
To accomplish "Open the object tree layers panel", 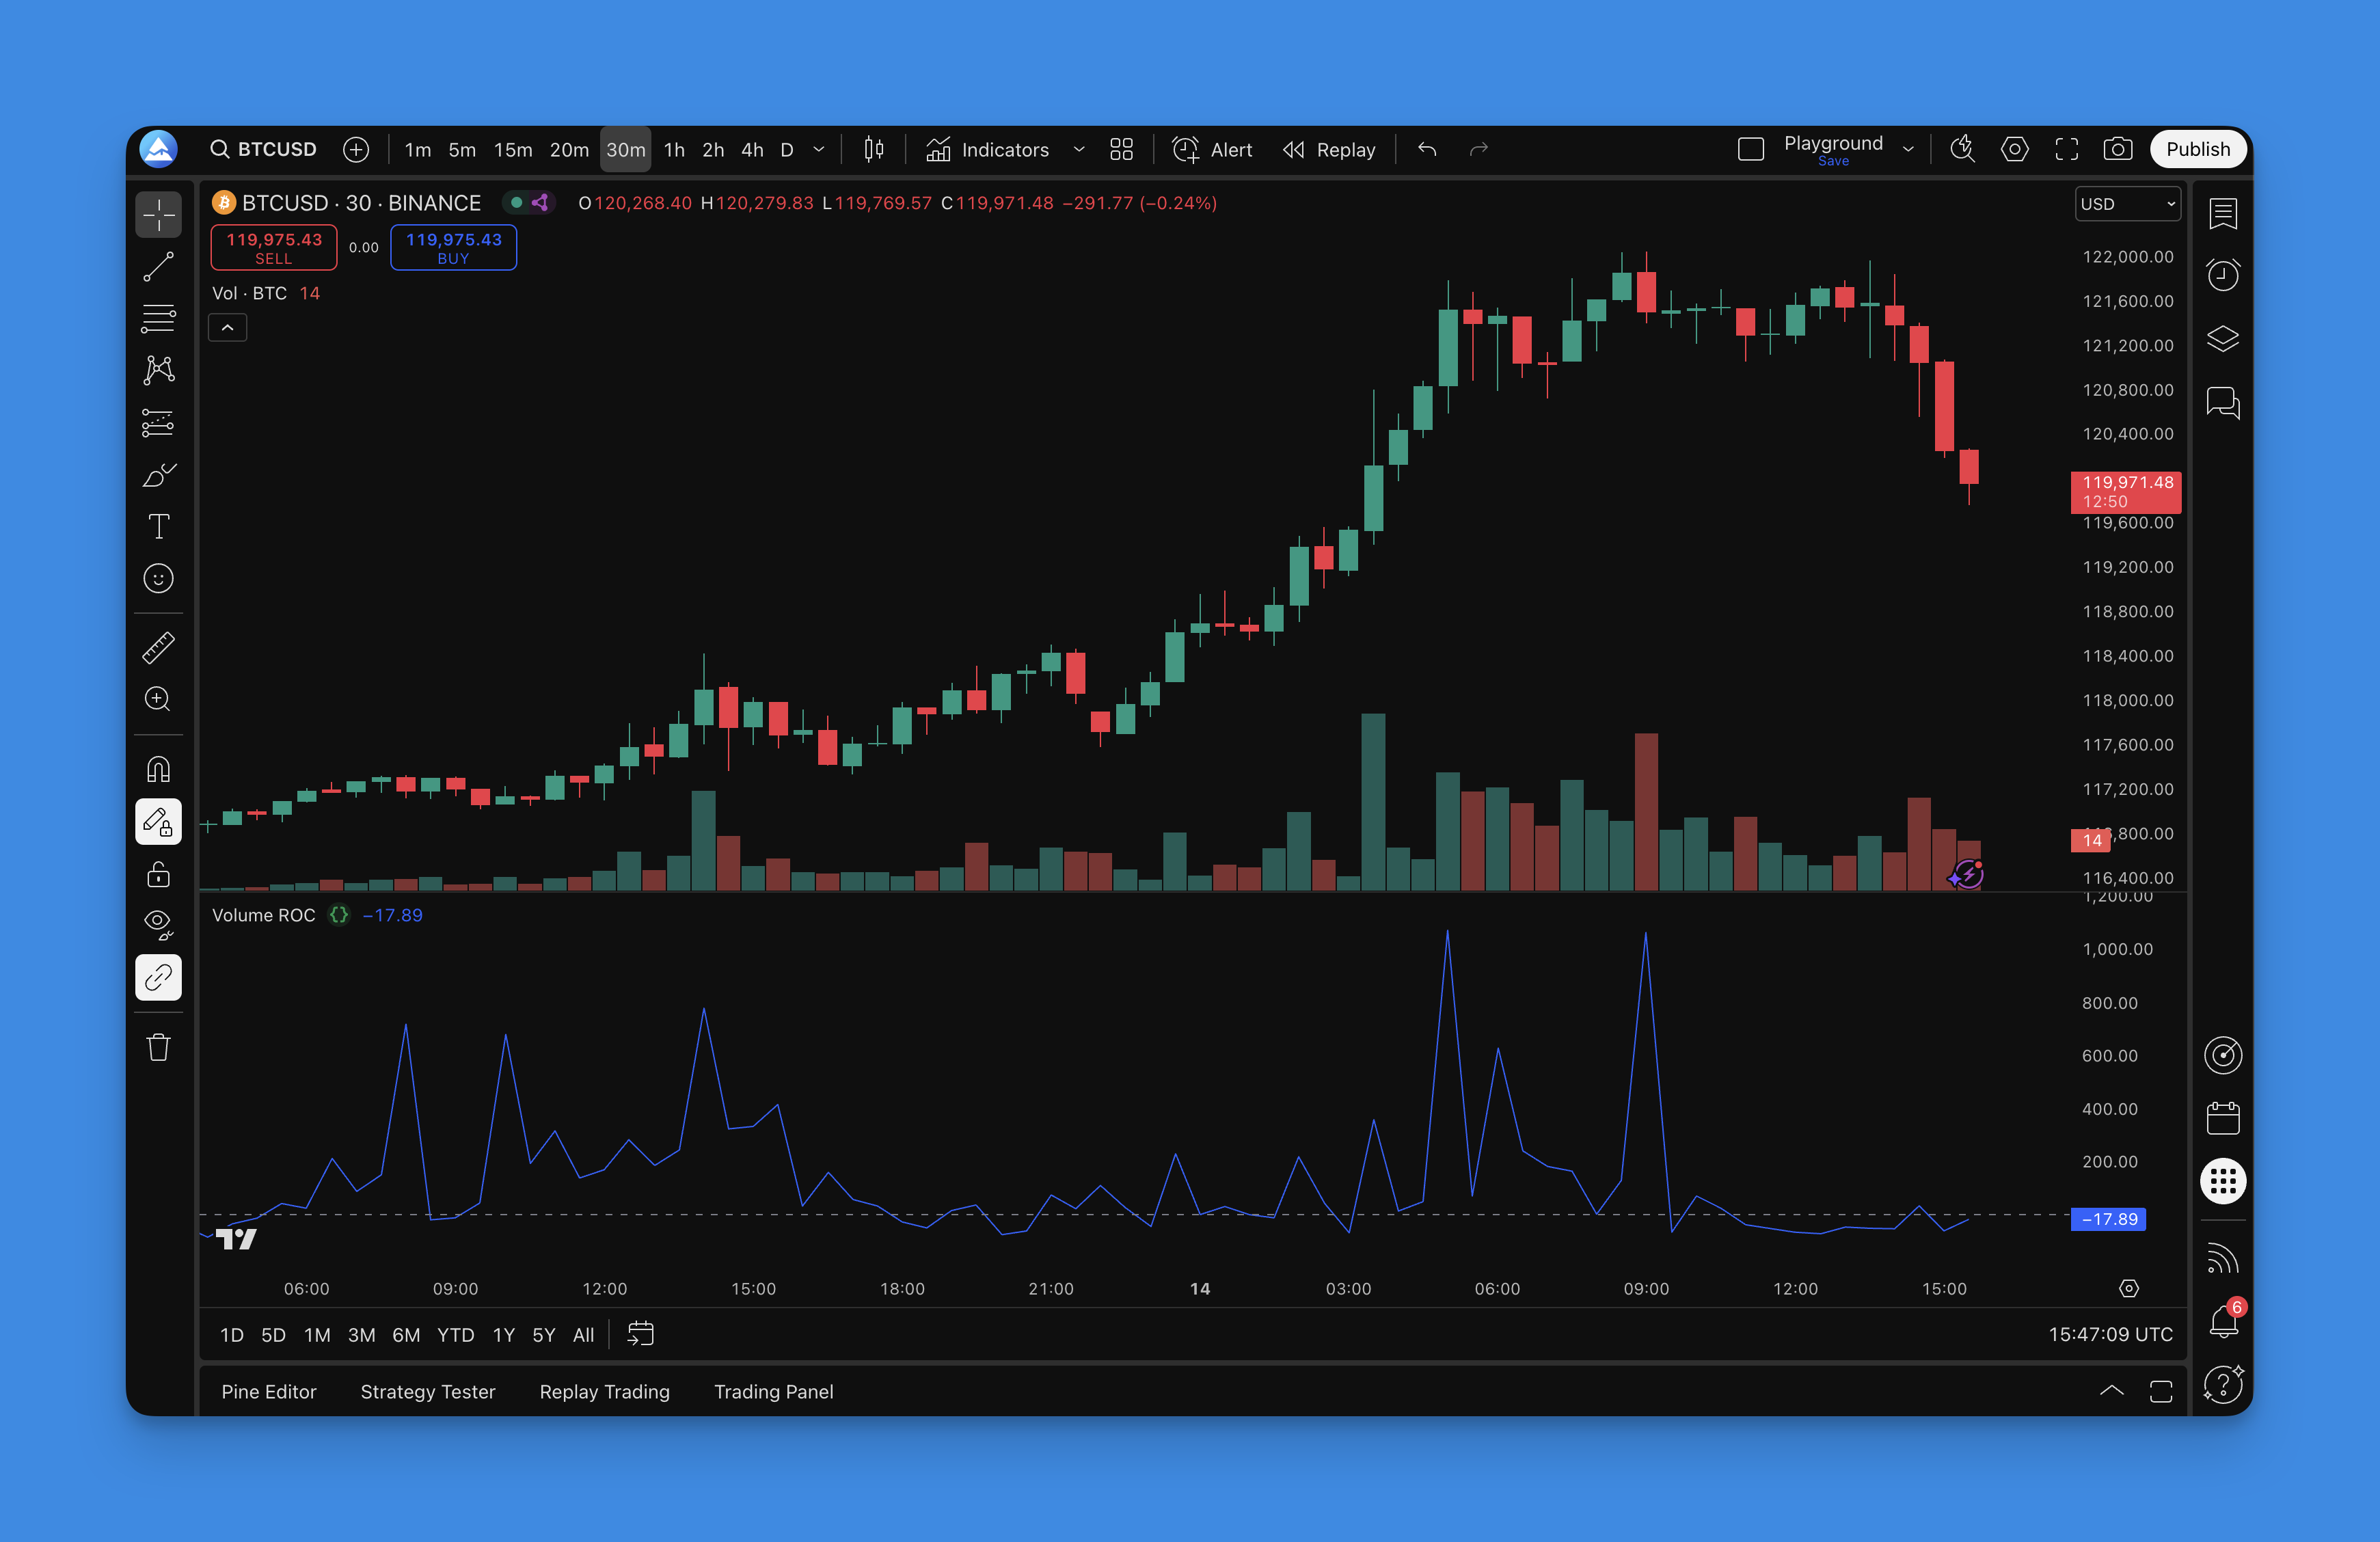I will 2222,339.
